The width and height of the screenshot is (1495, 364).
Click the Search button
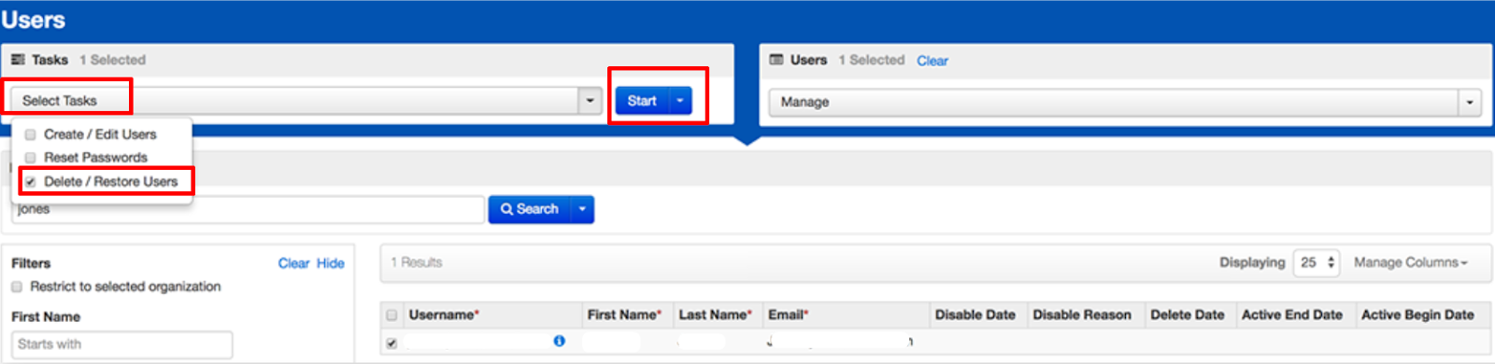tap(529, 209)
